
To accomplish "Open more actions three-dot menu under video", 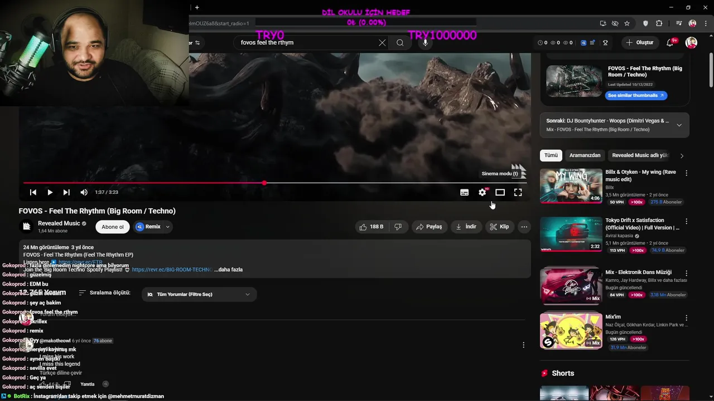I will [x=524, y=227].
